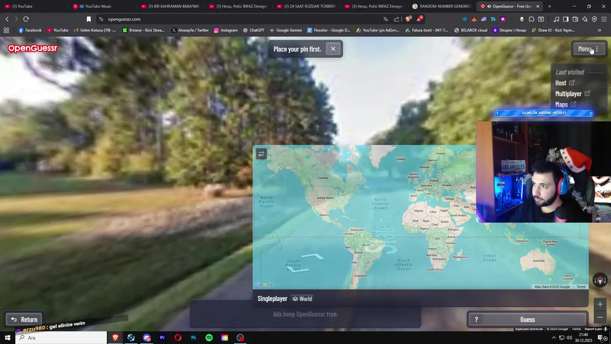This screenshot has width=611, height=344.
Task: Open the Instagram bookmark
Action: (225, 30)
